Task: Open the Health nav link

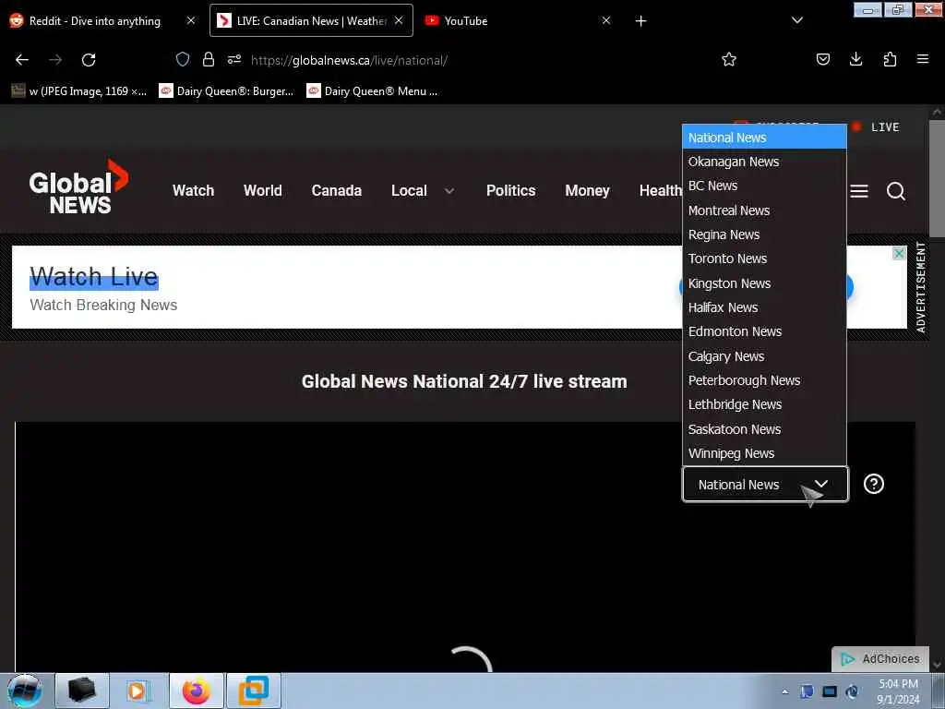Action: 661,190
